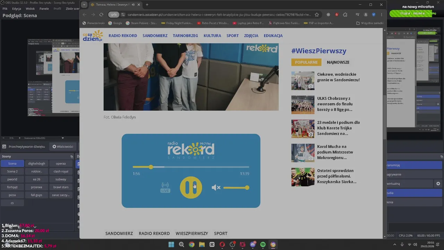Screen dimensions: 444x250
Task: Open the Karol Mucha article thumbnail
Action: pyautogui.click(x=303, y=153)
